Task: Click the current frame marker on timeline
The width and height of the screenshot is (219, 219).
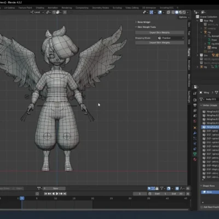Action: coord(22,198)
